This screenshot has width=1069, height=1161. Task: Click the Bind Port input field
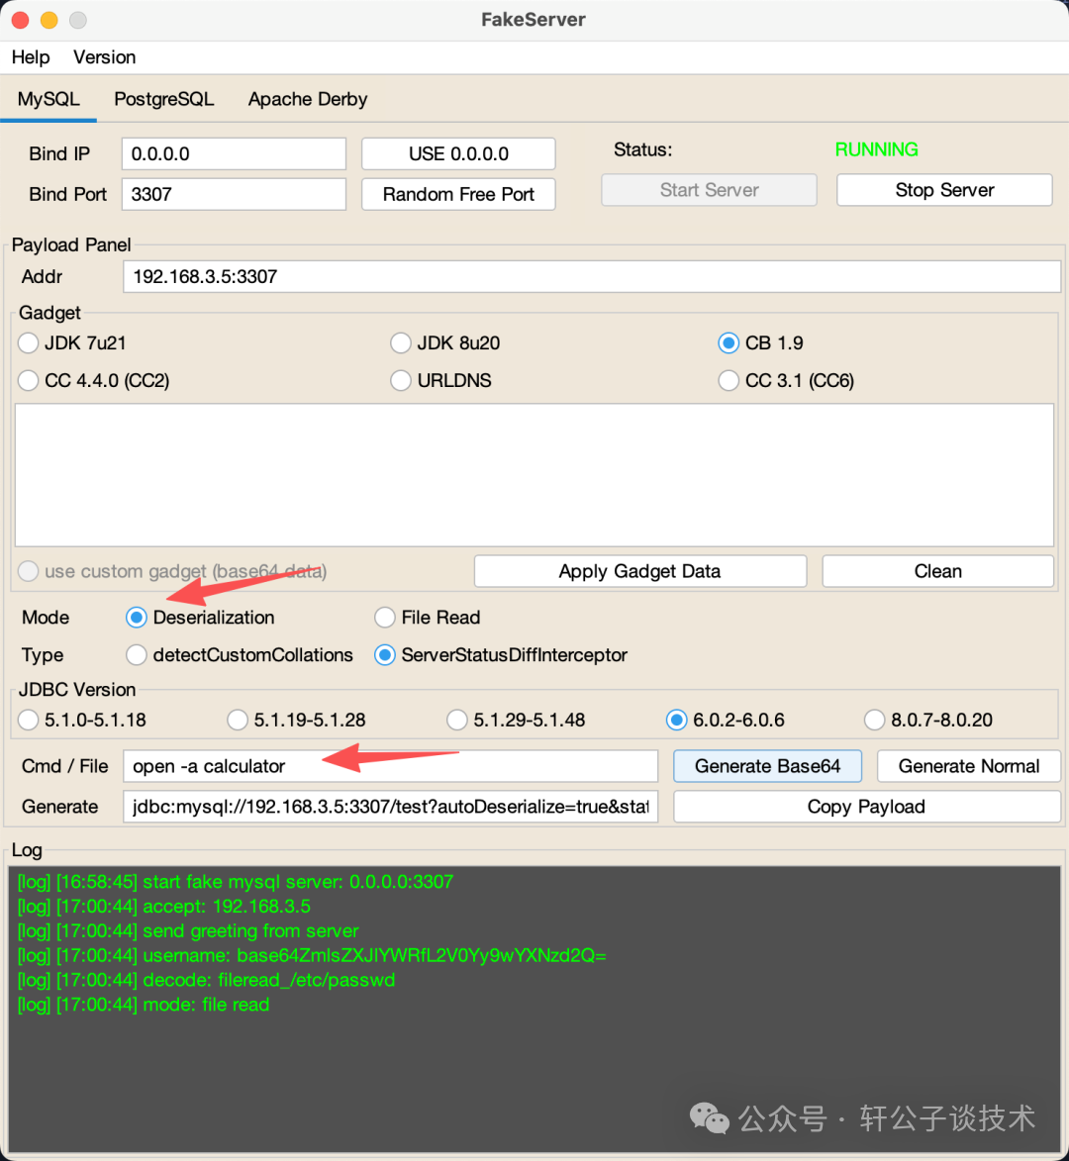(x=234, y=194)
